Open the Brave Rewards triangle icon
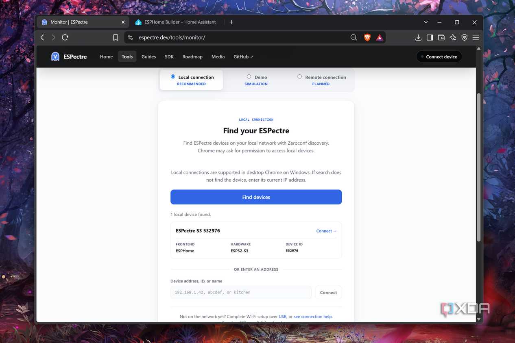 [x=380, y=37]
